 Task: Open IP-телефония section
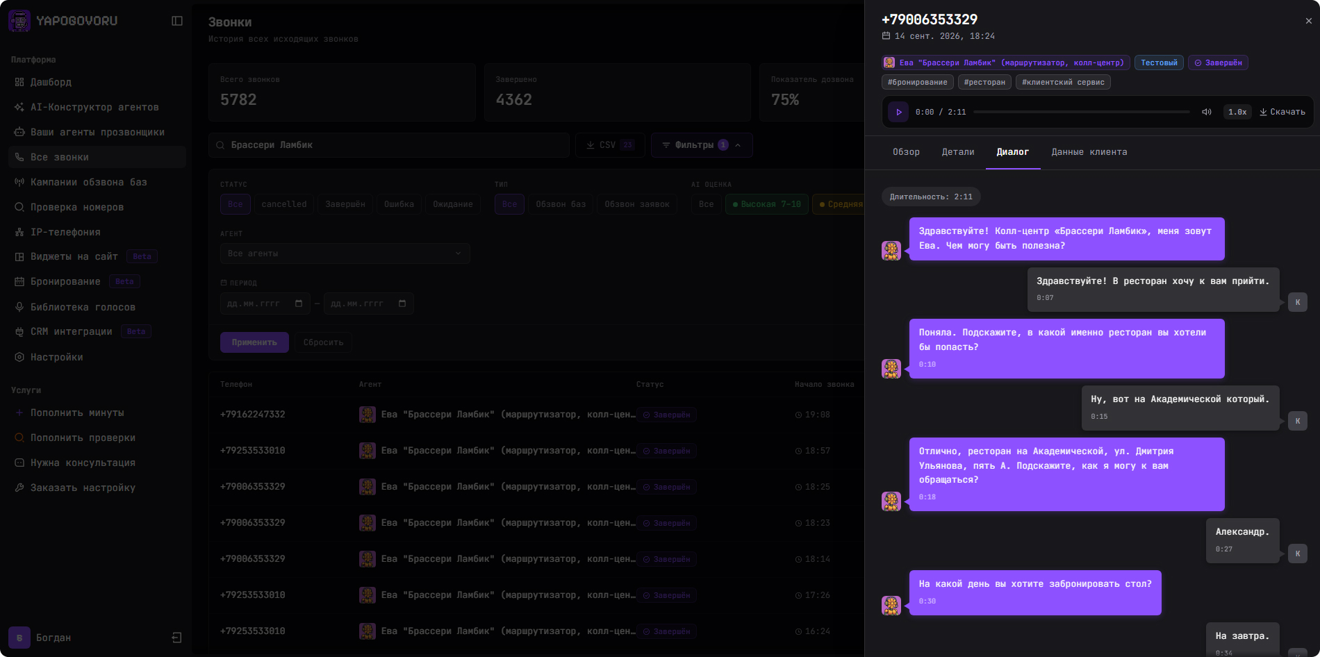(x=97, y=232)
